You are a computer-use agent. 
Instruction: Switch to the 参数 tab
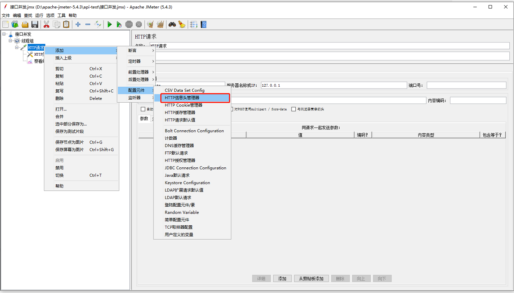pyautogui.click(x=144, y=118)
